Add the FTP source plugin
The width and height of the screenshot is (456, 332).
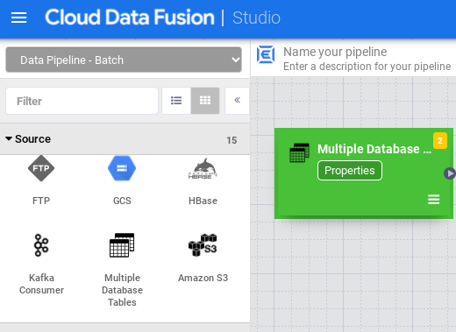click(41, 180)
